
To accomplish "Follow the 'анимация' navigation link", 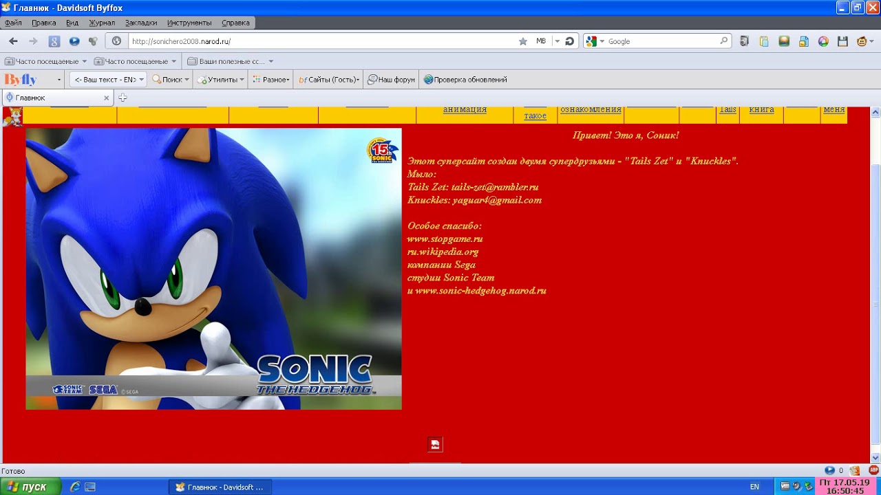I will click(465, 109).
